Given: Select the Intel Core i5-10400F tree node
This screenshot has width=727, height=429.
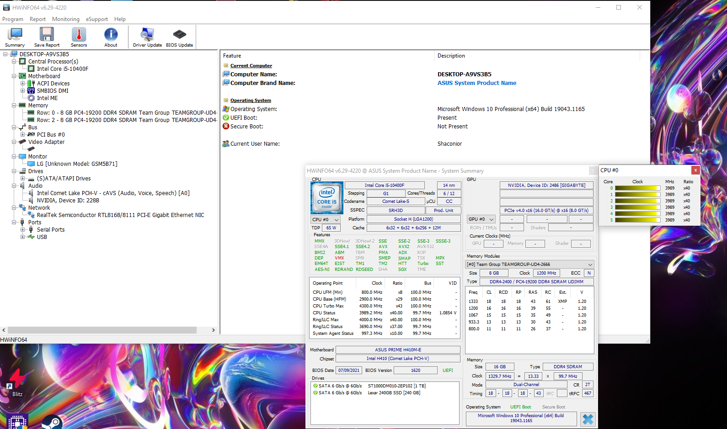Looking at the screenshot, I should (x=63, y=69).
